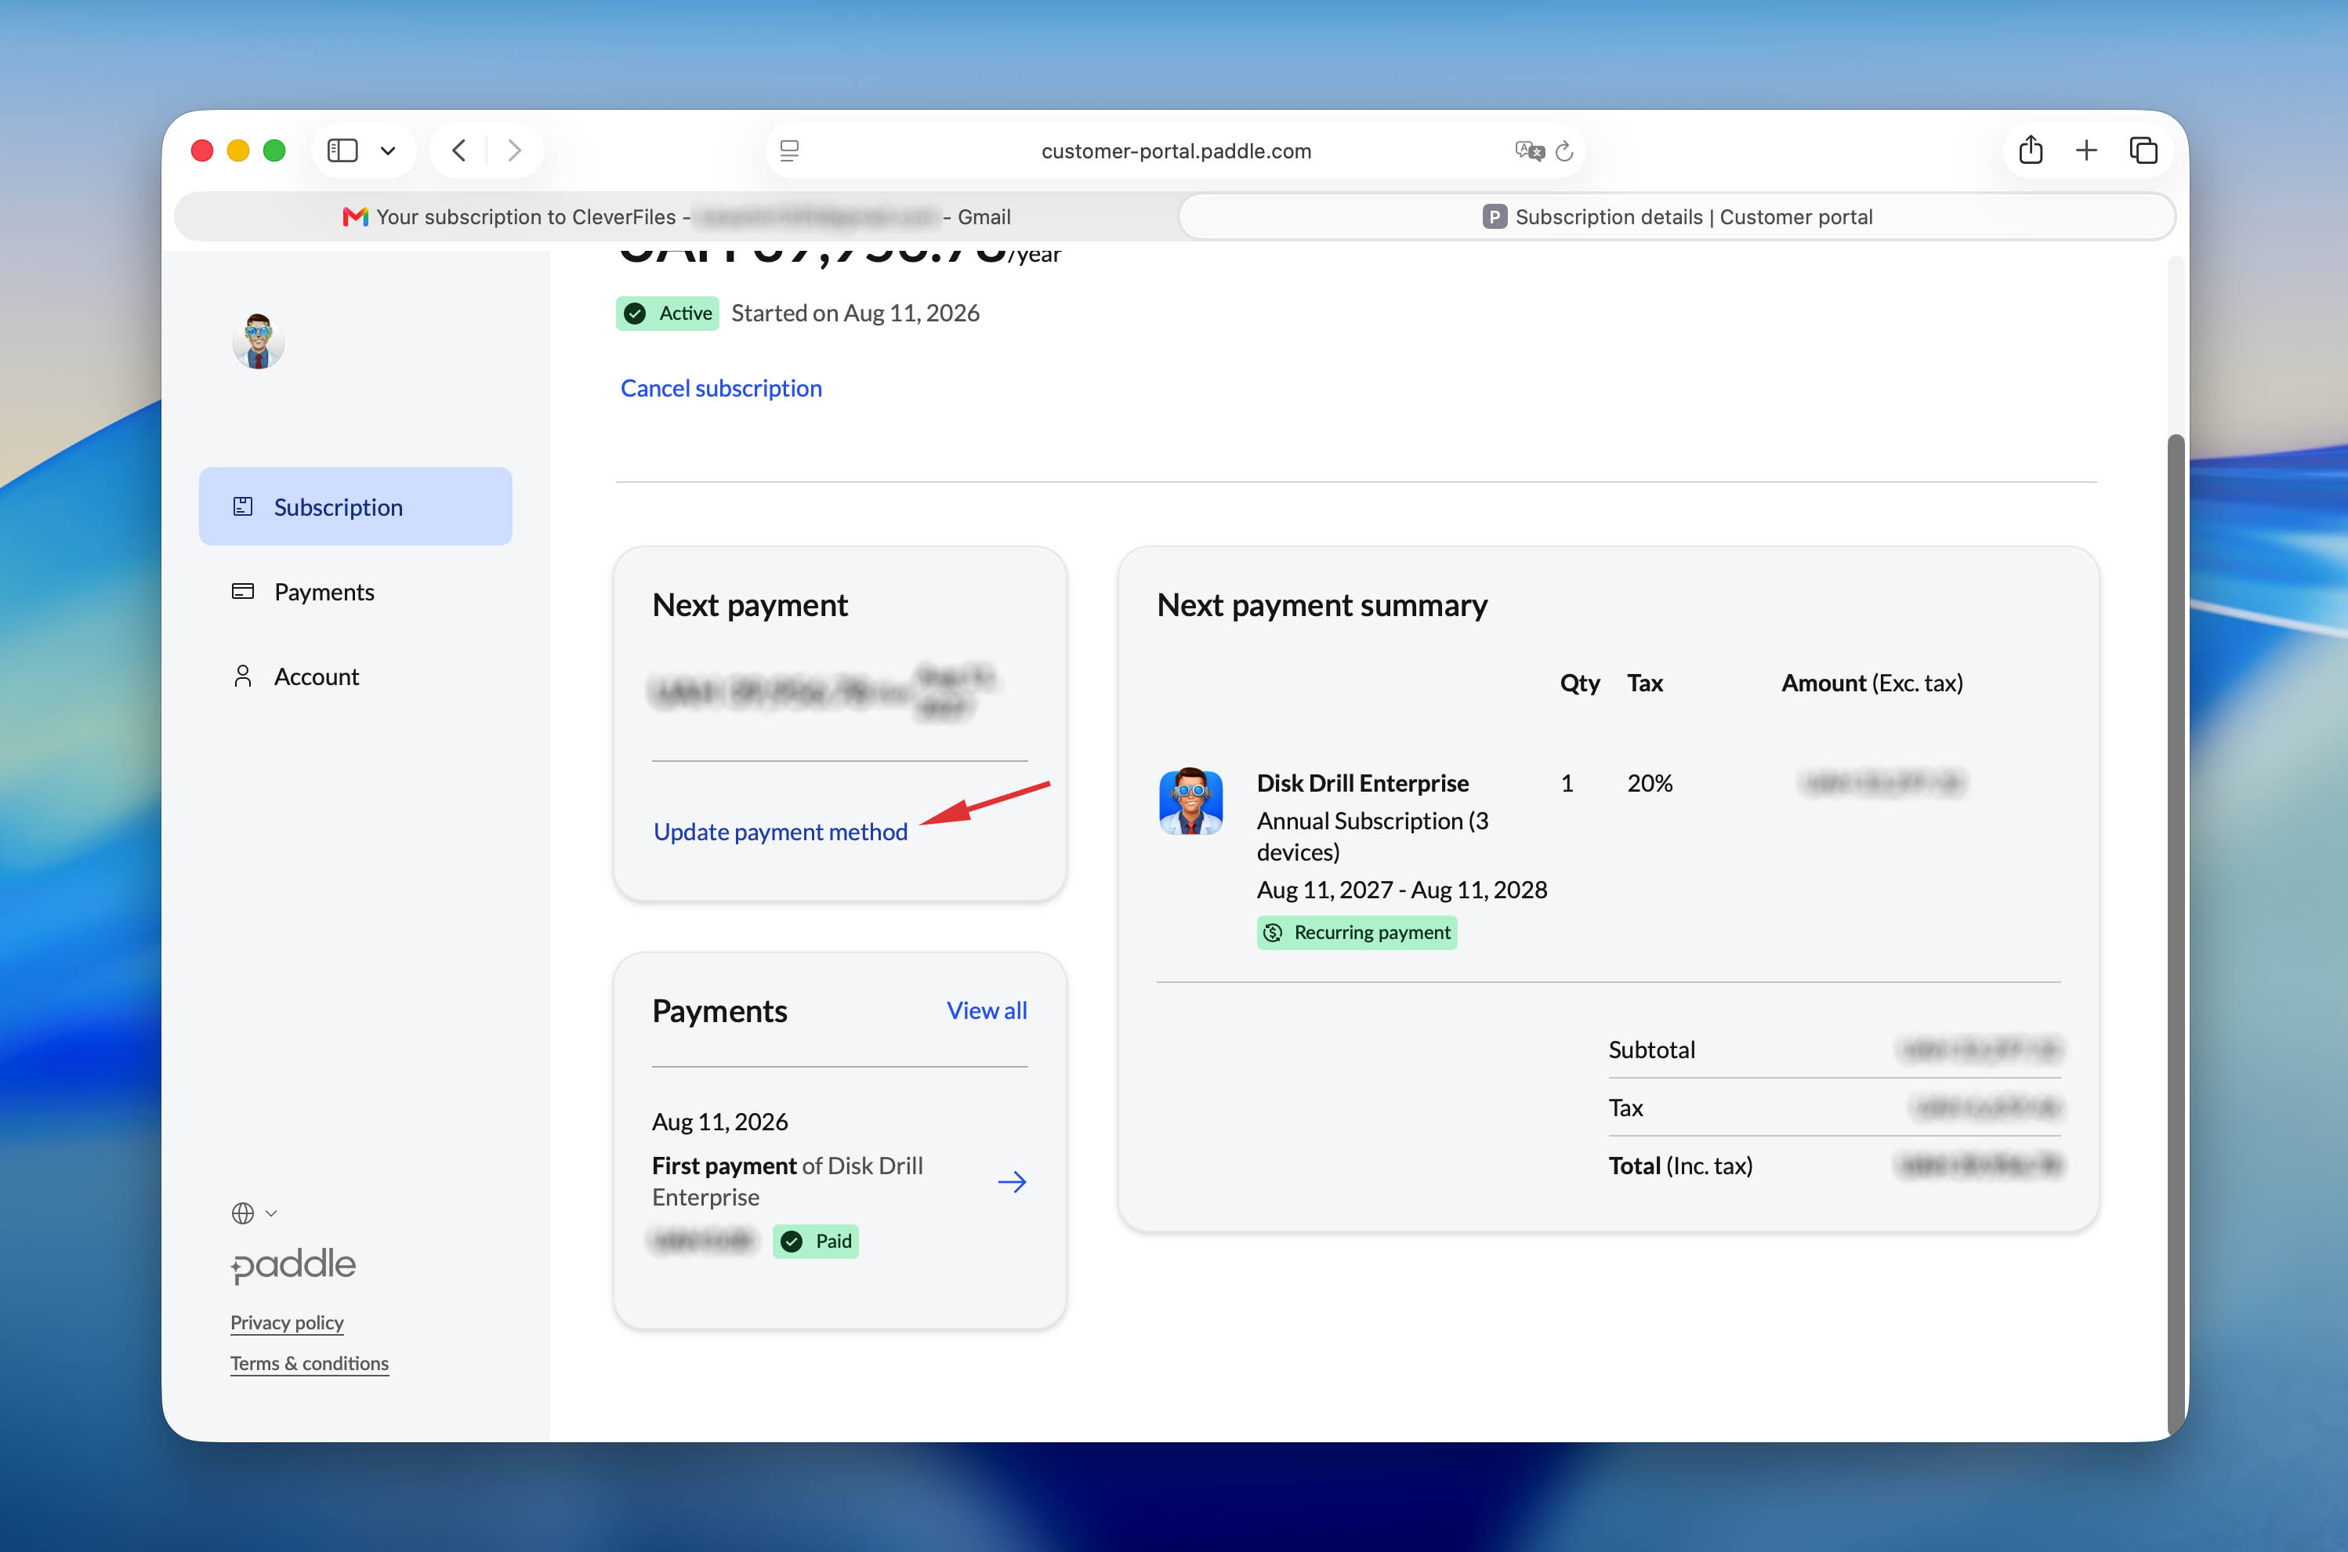Click the Next payment summary heading
This screenshot has height=1552, width=2348.
click(x=1322, y=605)
